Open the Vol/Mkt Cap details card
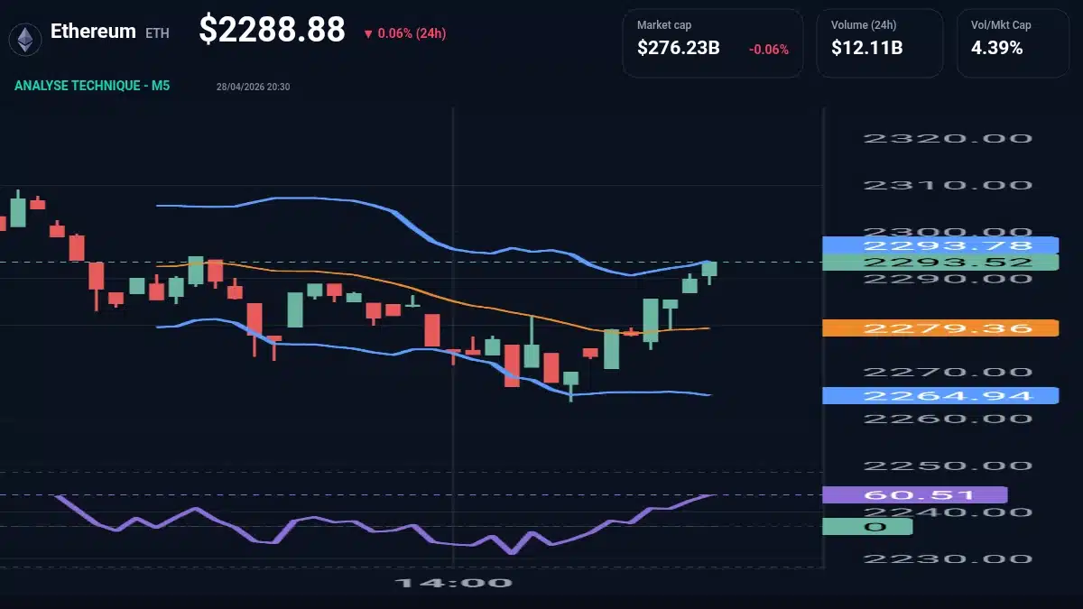 [x=1013, y=42]
